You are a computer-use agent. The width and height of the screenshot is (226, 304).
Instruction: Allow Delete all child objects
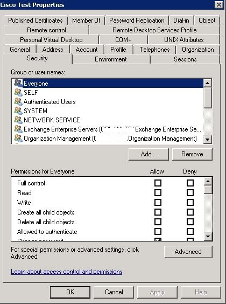(158, 222)
